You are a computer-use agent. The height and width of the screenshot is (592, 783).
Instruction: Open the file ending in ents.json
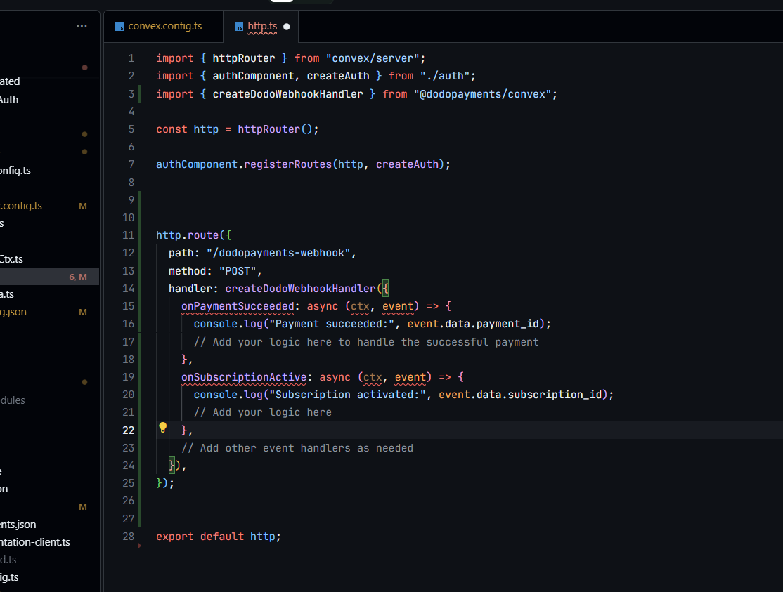18,525
